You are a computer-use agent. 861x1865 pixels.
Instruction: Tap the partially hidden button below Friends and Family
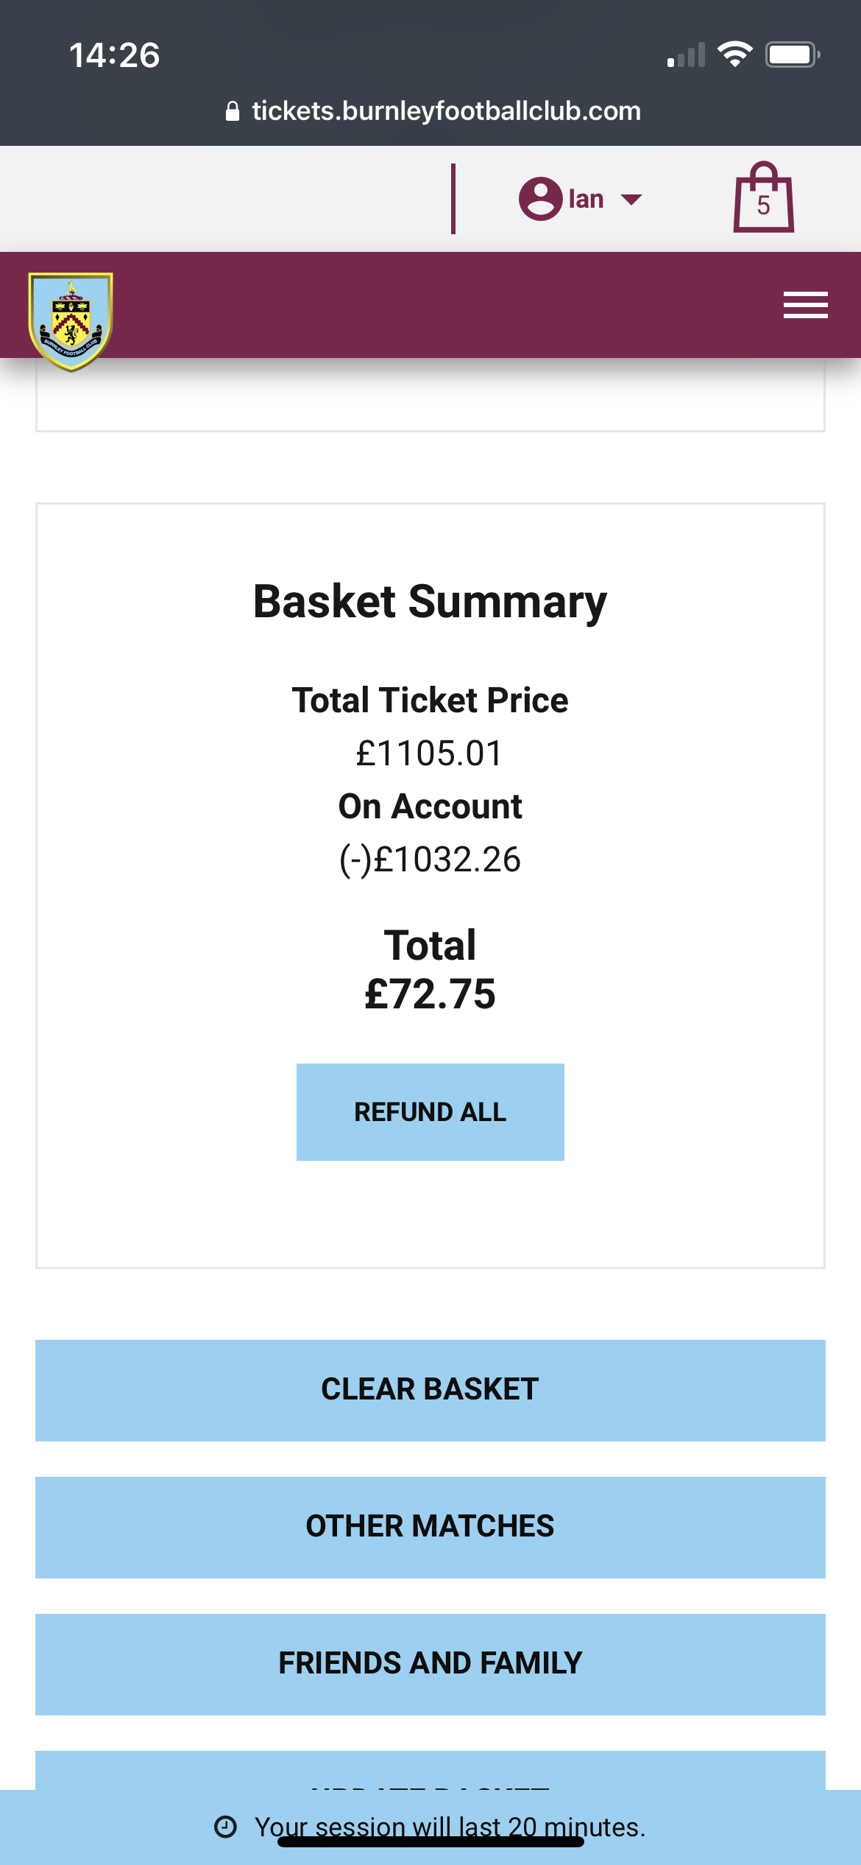point(431,1771)
